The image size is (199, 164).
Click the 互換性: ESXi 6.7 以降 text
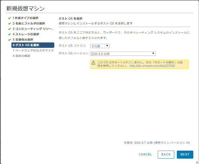[157, 143]
